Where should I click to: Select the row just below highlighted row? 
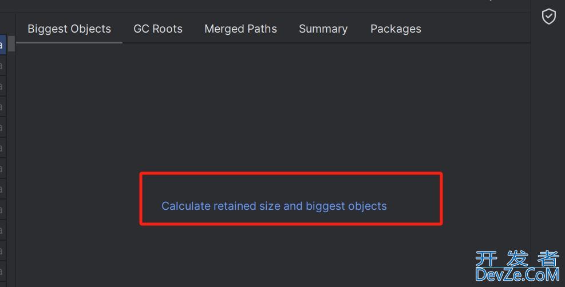click(3, 65)
